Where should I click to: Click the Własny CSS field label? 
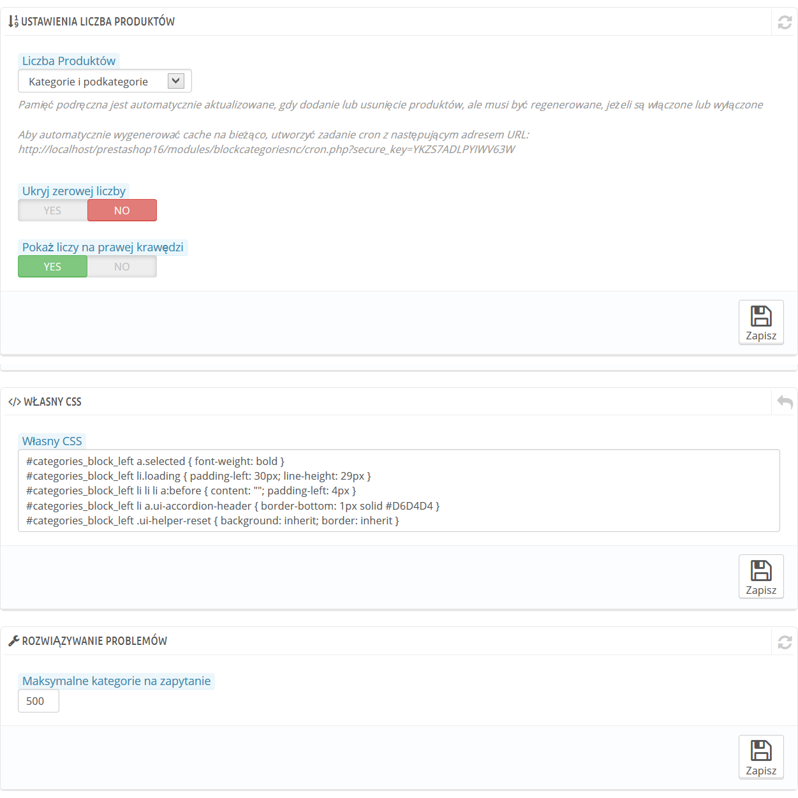(52, 441)
